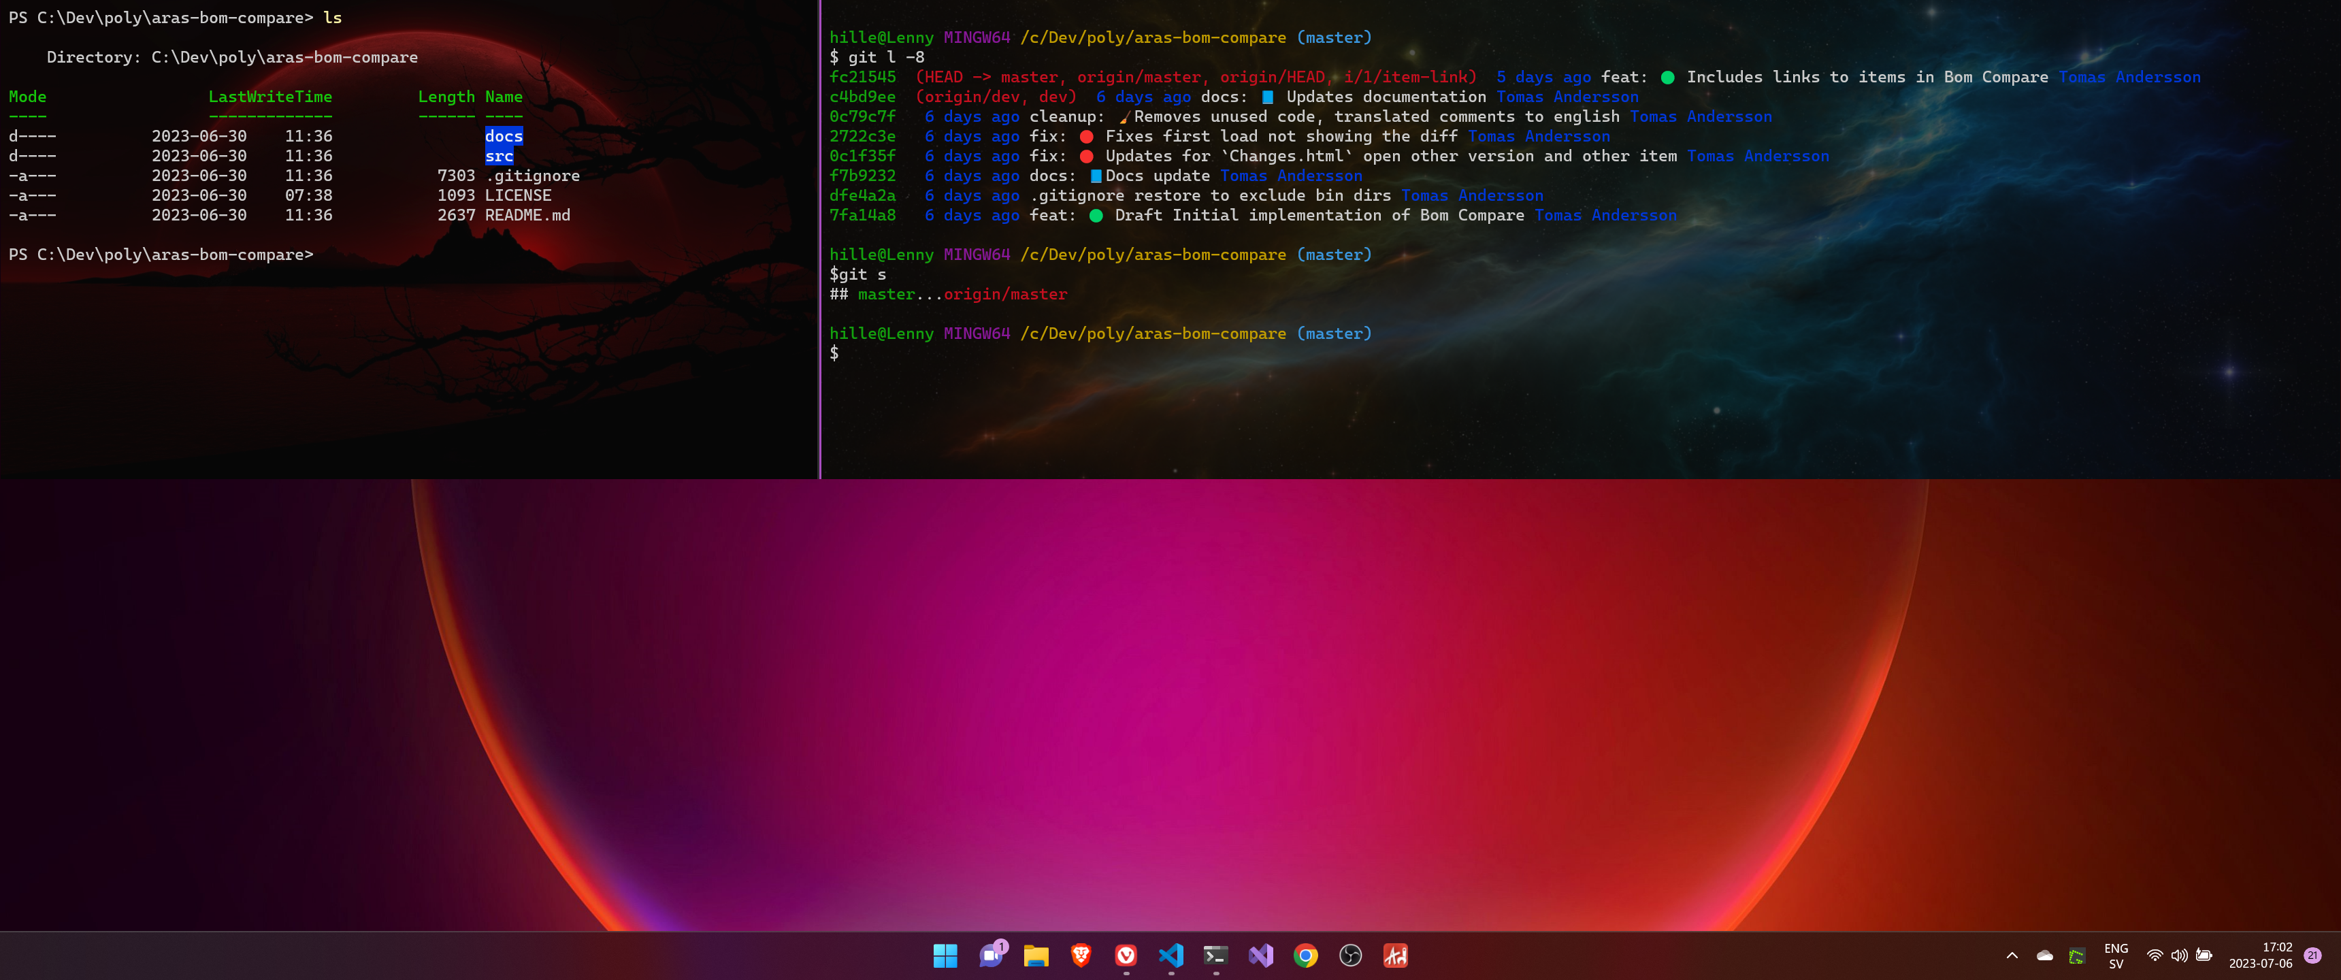Show hidden tray icons with the chevron
Image resolution: width=2341 pixels, height=980 pixels.
pos(2014,955)
